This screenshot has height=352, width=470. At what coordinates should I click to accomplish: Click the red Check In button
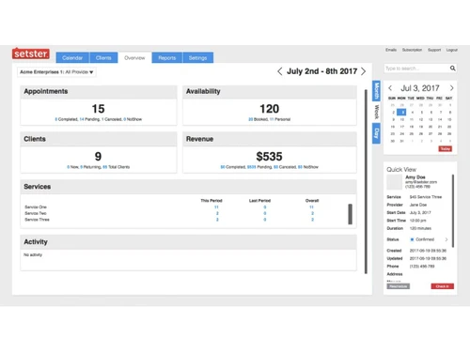click(x=442, y=286)
